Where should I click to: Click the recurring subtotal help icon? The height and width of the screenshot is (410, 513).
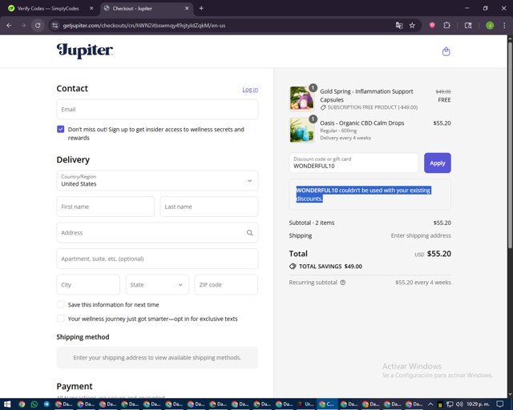tap(343, 283)
